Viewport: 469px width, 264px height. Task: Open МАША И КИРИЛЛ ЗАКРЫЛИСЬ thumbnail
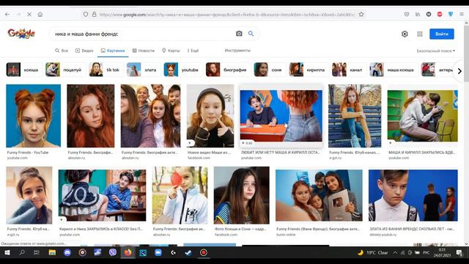point(422,116)
